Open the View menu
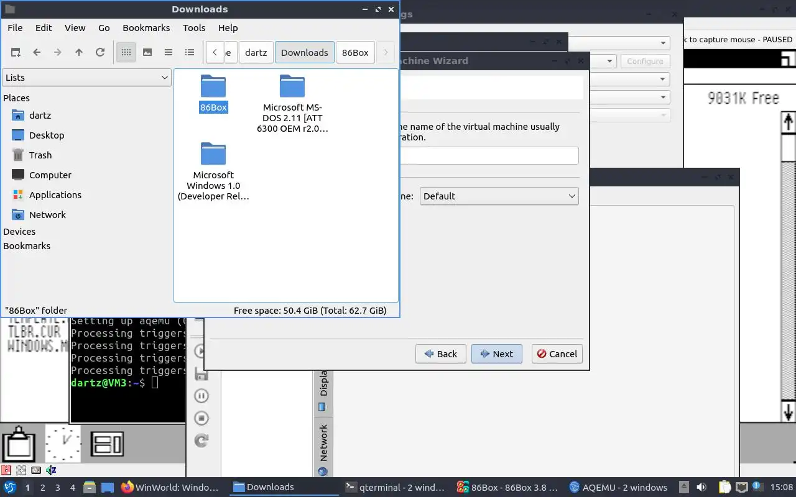 pyautogui.click(x=75, y=28)
